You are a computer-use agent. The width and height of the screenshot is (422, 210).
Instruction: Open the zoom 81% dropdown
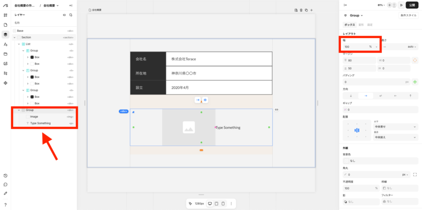pos(381,5)
